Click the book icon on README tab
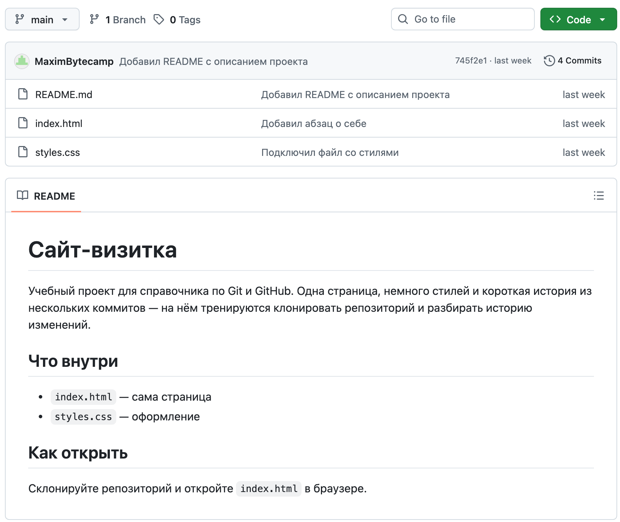Viewport: 620px width, 522px height. [x=23, y=195]
